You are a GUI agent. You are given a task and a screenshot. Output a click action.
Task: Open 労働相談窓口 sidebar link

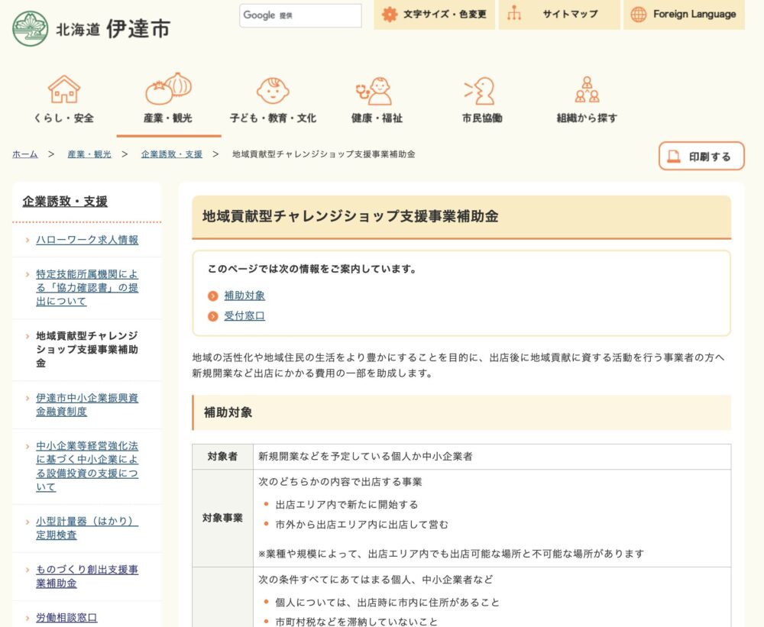66,618
